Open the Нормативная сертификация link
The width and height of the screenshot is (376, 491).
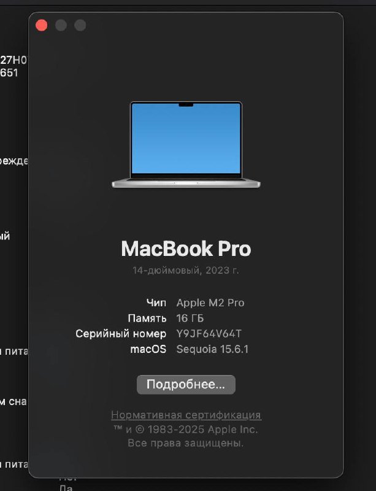pyautogui.click(x=186, y=415)
